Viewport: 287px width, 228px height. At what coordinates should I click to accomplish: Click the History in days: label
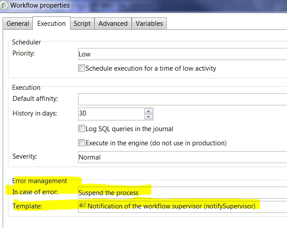coord(35,113)
